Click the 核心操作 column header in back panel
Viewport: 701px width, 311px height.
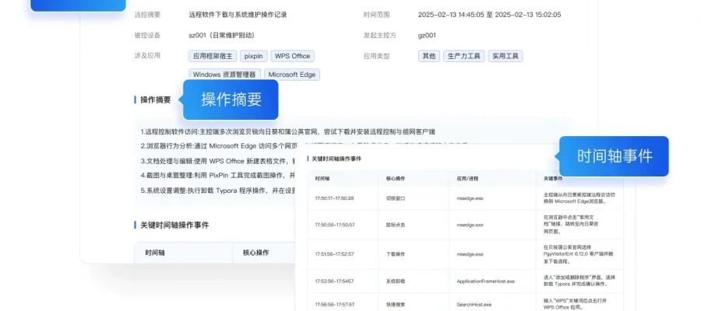click(x=255, y=253)
